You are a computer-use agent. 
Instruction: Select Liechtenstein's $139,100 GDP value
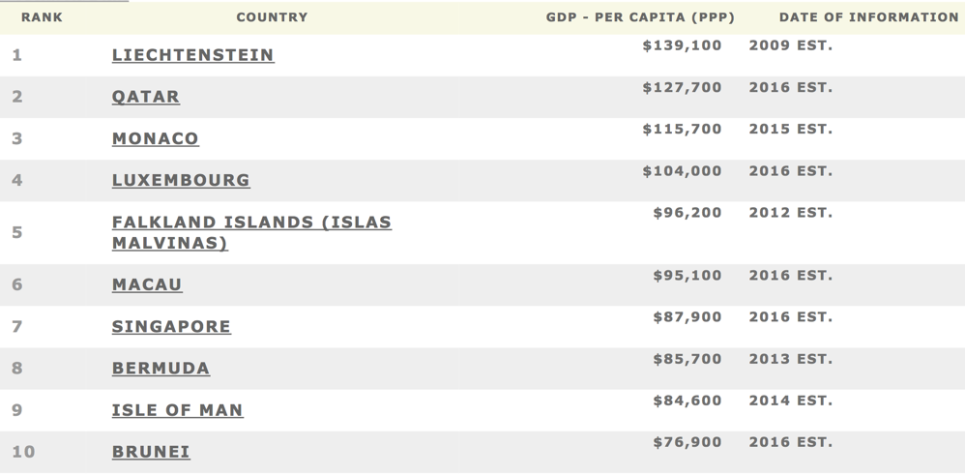coord(682,45)
